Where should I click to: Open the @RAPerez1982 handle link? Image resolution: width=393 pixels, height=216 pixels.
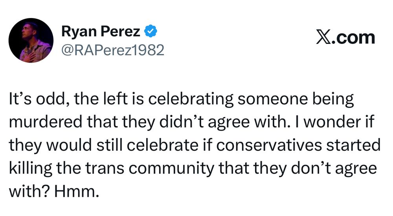point(113,50)
